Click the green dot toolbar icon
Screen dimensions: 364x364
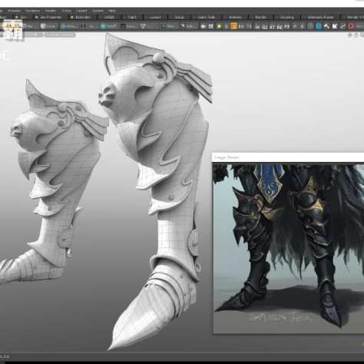coord(219,26)
